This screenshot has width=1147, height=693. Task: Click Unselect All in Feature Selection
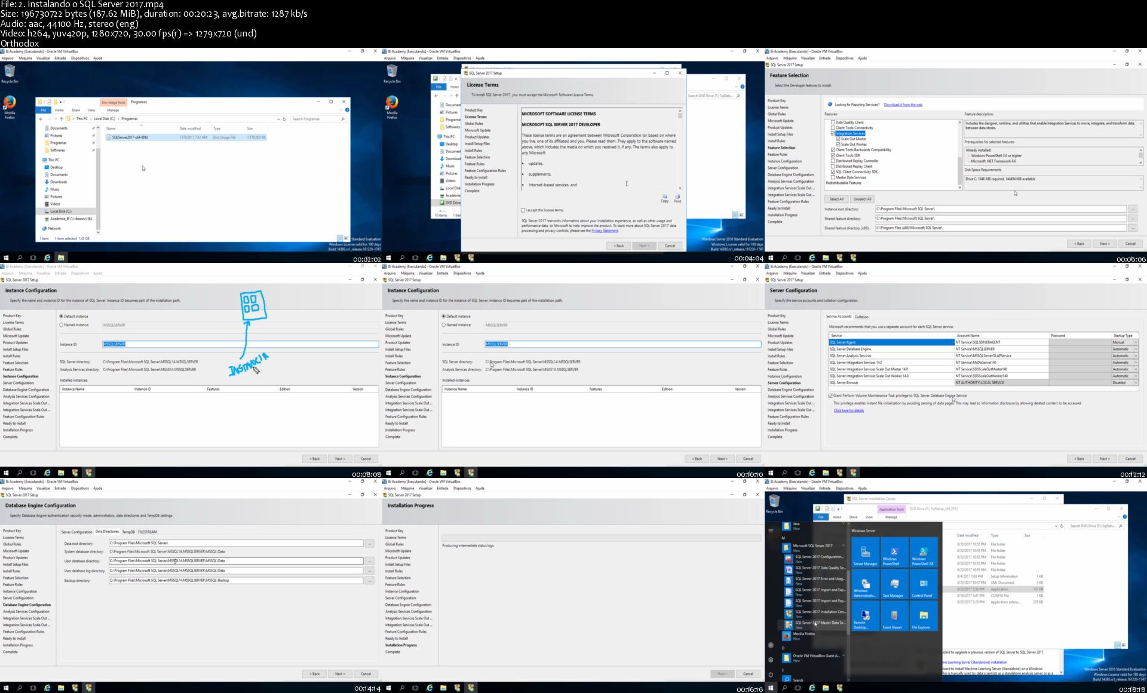coord(862,199)
